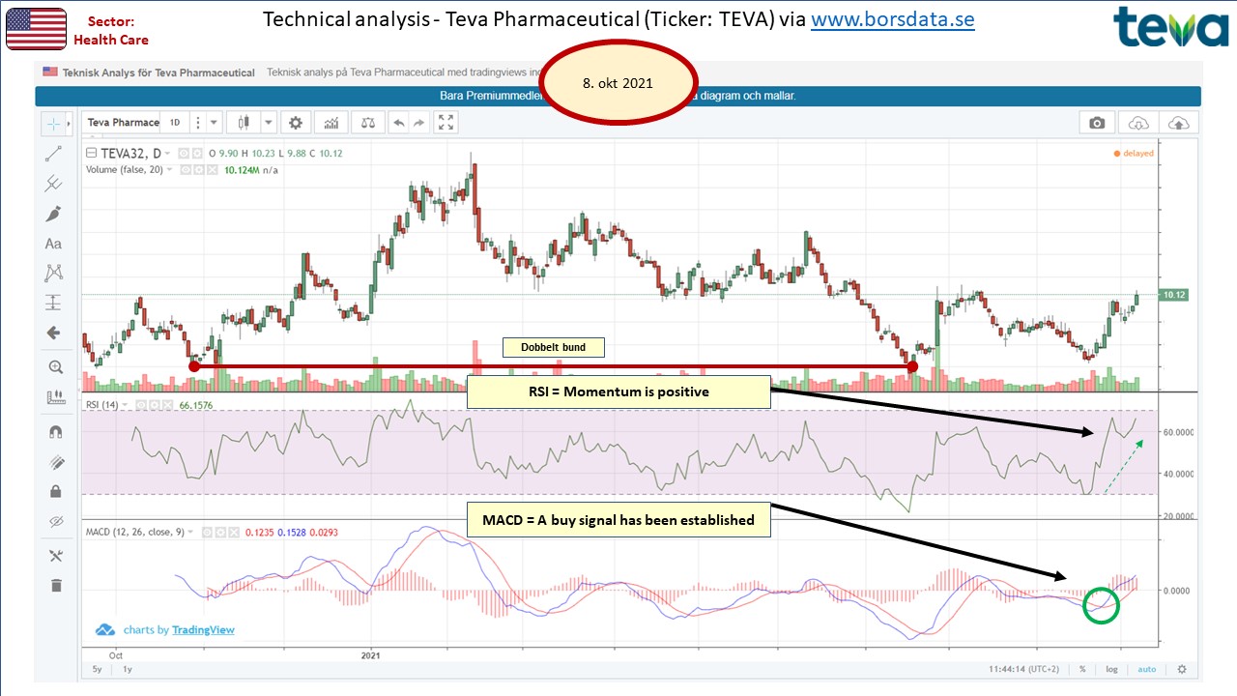Open the www.borsdata.se link

pos(892,20)
